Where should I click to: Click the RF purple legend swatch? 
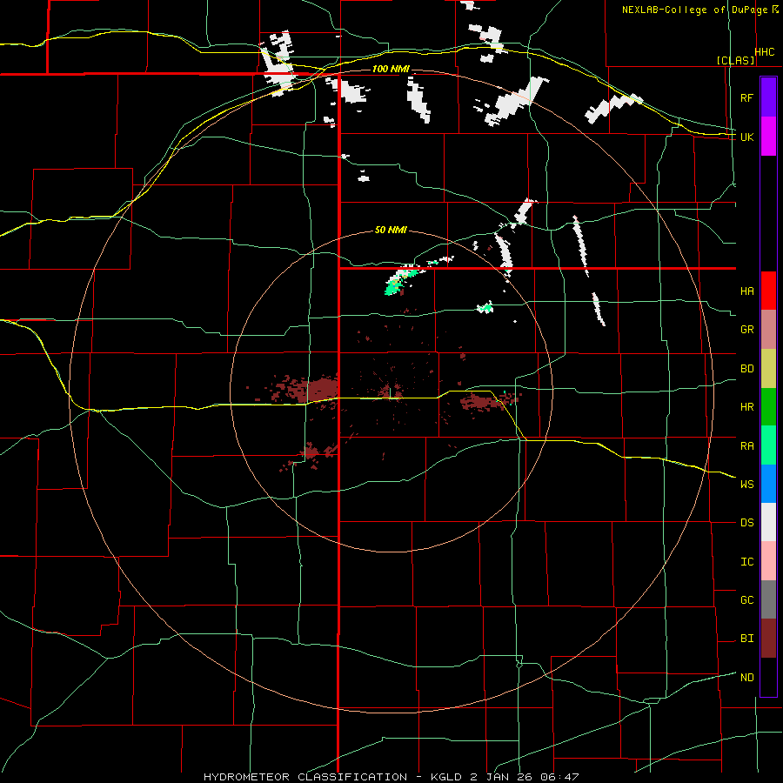(768, 97)
